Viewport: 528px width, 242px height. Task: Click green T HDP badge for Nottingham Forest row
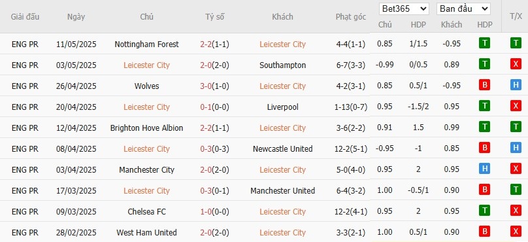[484, 43]
